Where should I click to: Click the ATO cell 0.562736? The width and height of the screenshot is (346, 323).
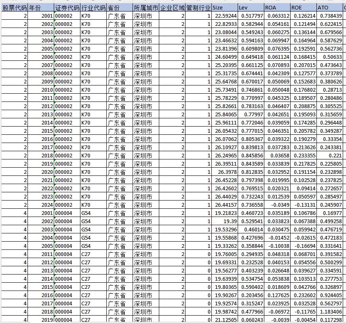click(x=330, y=48)
